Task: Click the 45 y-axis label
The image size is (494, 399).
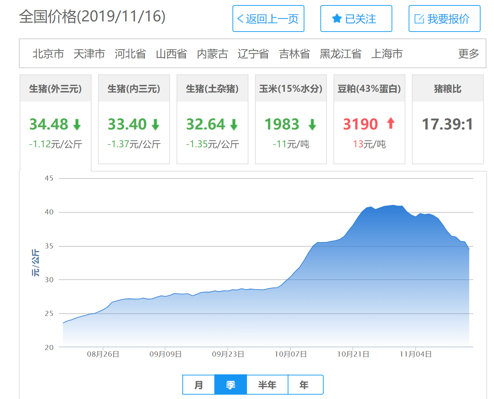Action: click(49, 178)
